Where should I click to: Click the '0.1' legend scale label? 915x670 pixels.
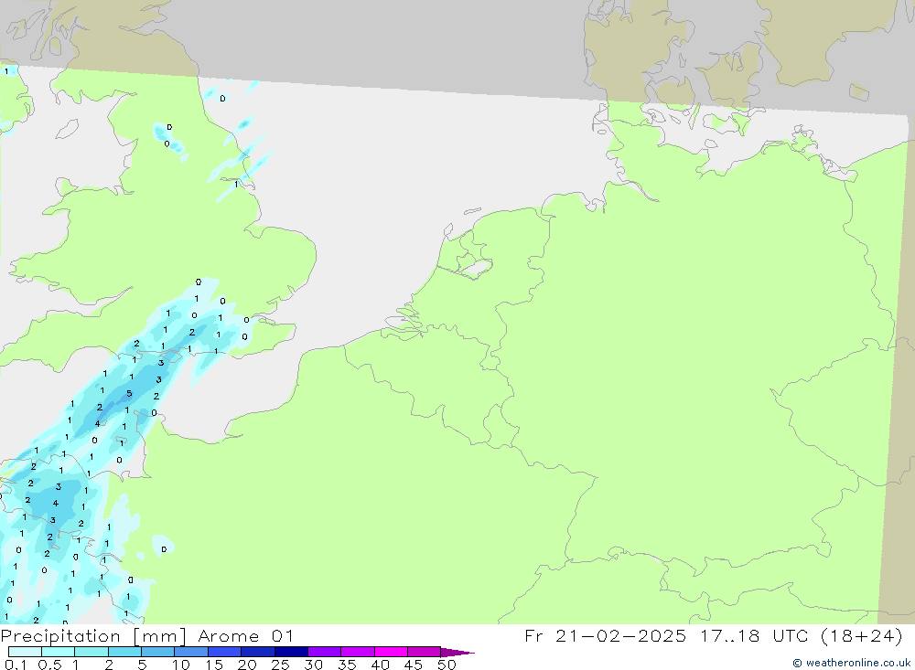coord(16,665)
